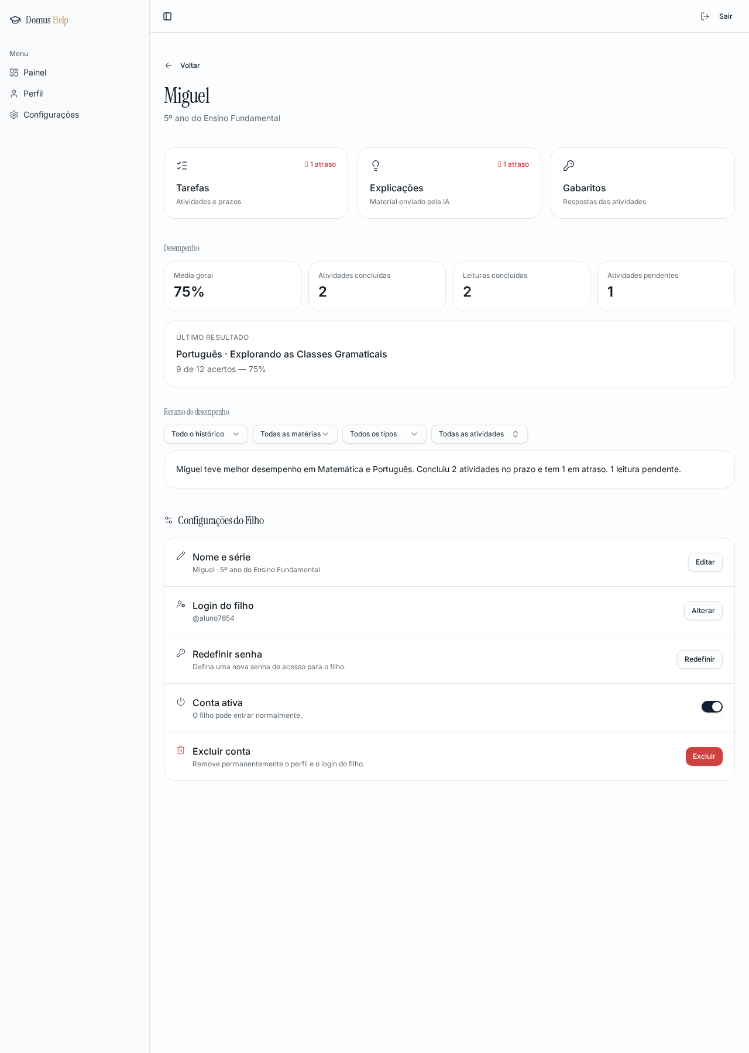This screenshot has height=1053, width=749.
Task: Click the Painel dashboard grid icon
Action: click(x=14, y=73)
